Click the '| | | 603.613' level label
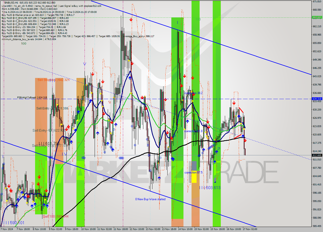The image size is (323, 232). point(210,188)
